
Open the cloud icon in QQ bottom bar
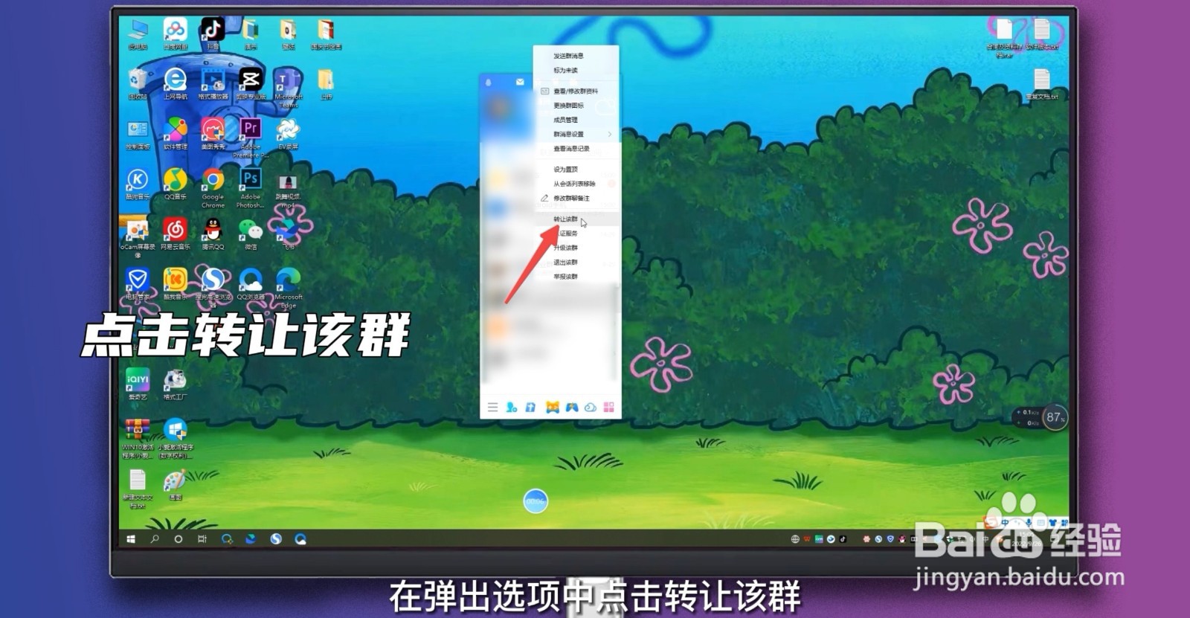[x=591, y=407]
